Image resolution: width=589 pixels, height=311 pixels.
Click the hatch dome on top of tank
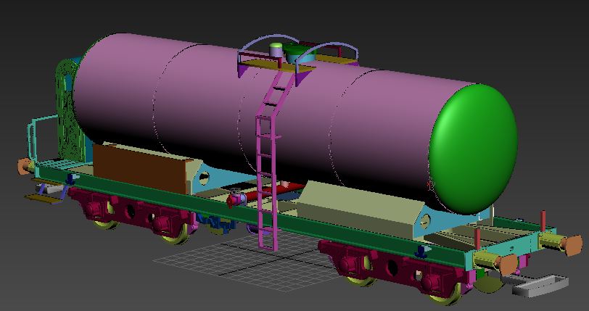[276, 49]
